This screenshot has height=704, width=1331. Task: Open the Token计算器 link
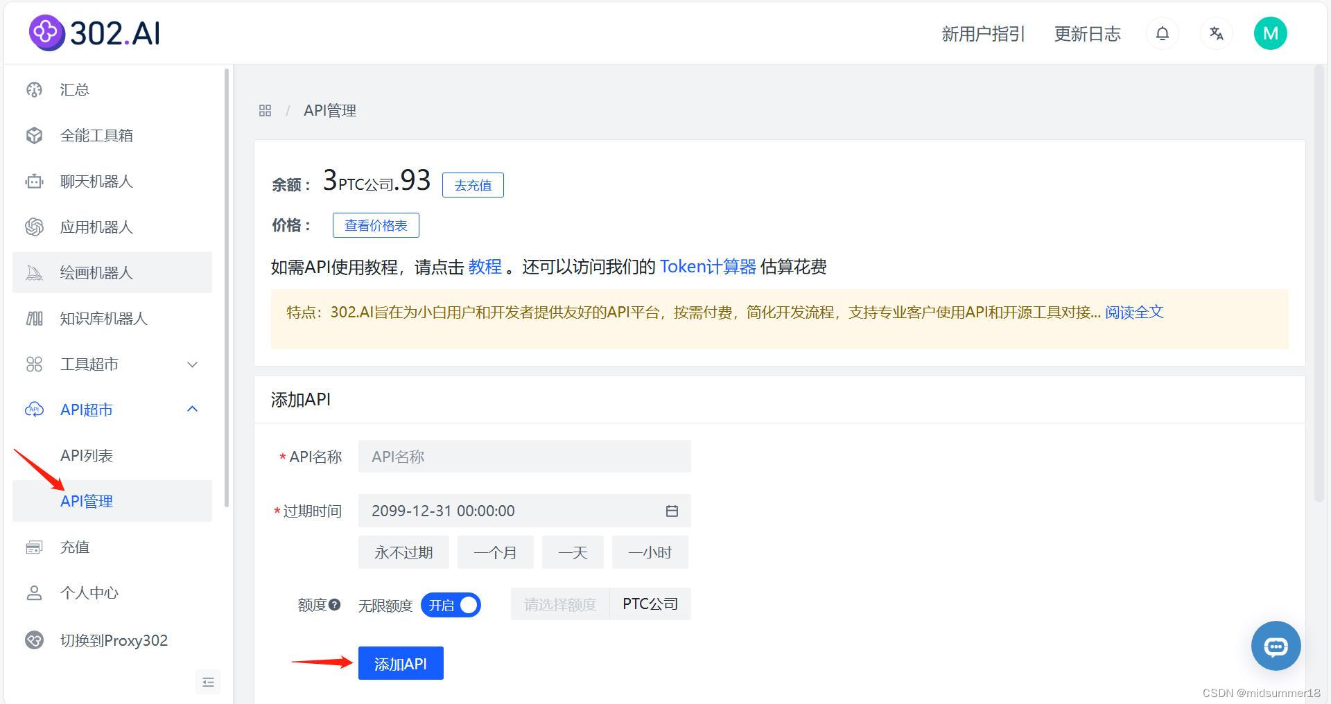pos(708,267)
